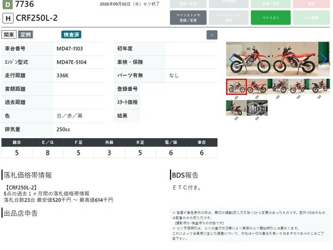Select the 定例 tag
Viewport: 333px width, 250px height.
pos(26,35)
